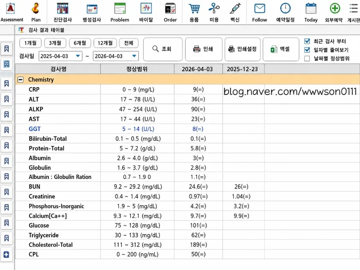
Task: Click the 인쇄 print button
Action: pos(204,49)
